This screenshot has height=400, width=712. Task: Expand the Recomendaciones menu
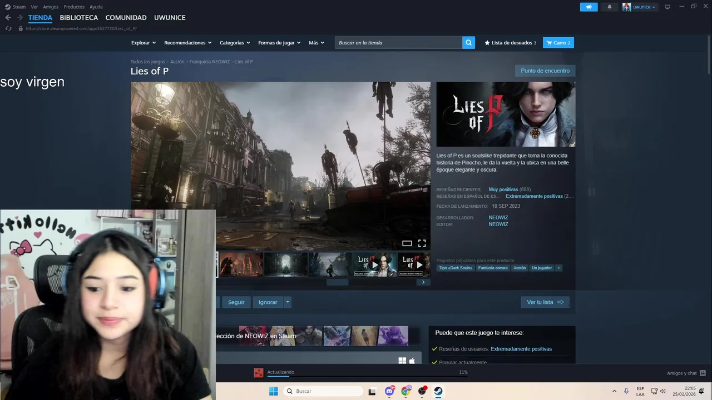(188, 43)
